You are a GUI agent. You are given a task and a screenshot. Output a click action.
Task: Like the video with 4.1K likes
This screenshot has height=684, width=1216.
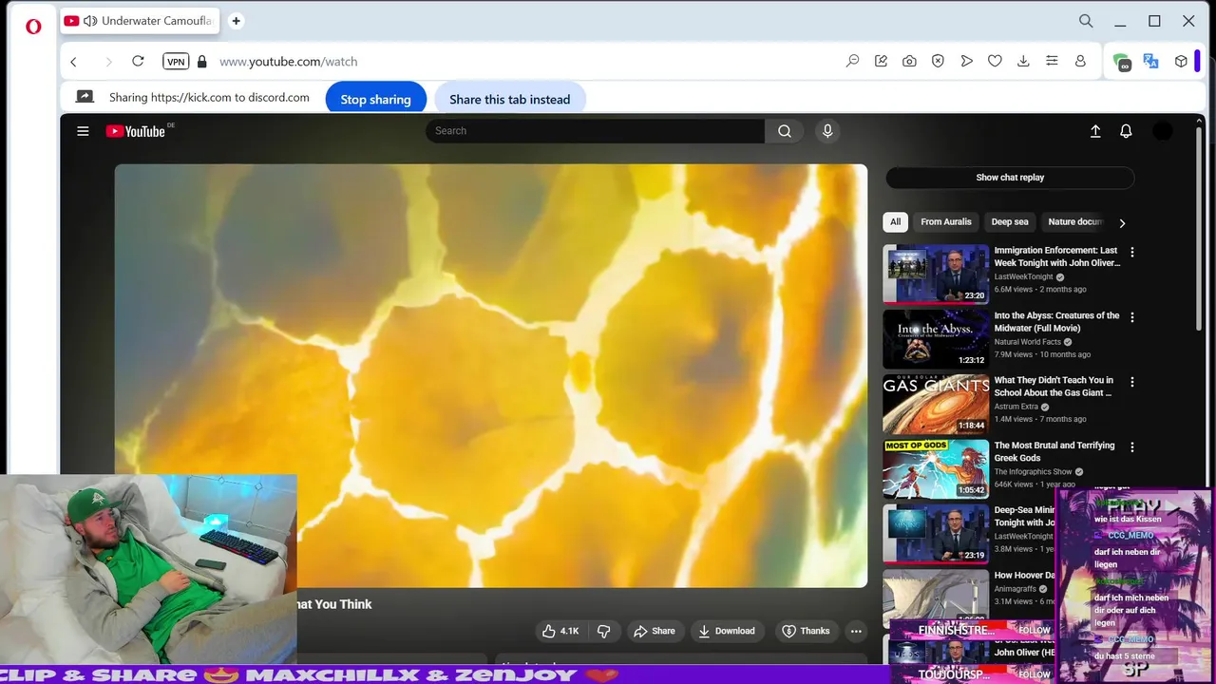point(560,631)
